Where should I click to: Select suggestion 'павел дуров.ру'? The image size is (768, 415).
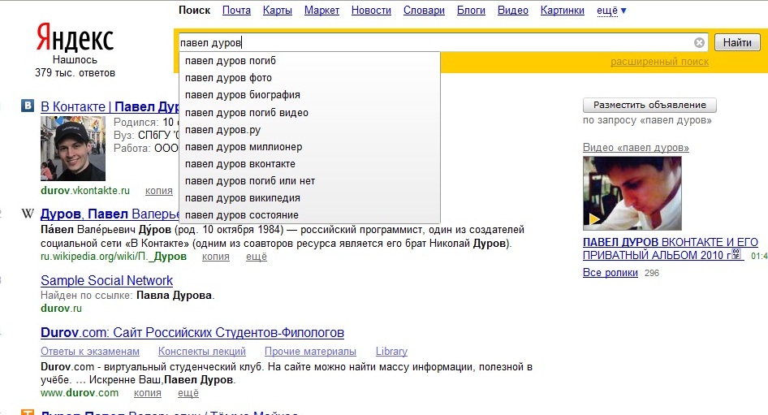(309, 130)
